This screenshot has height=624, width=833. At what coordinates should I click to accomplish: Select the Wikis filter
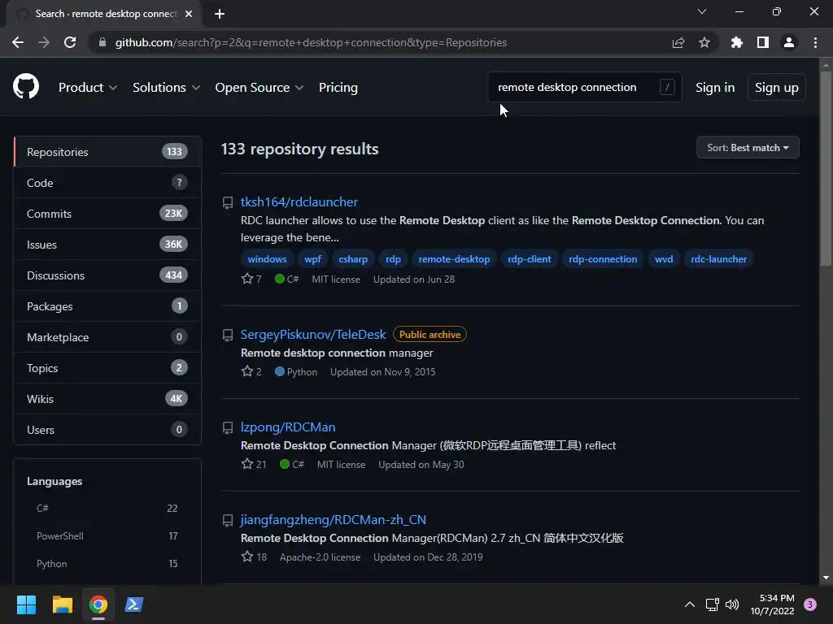(107, 398)
